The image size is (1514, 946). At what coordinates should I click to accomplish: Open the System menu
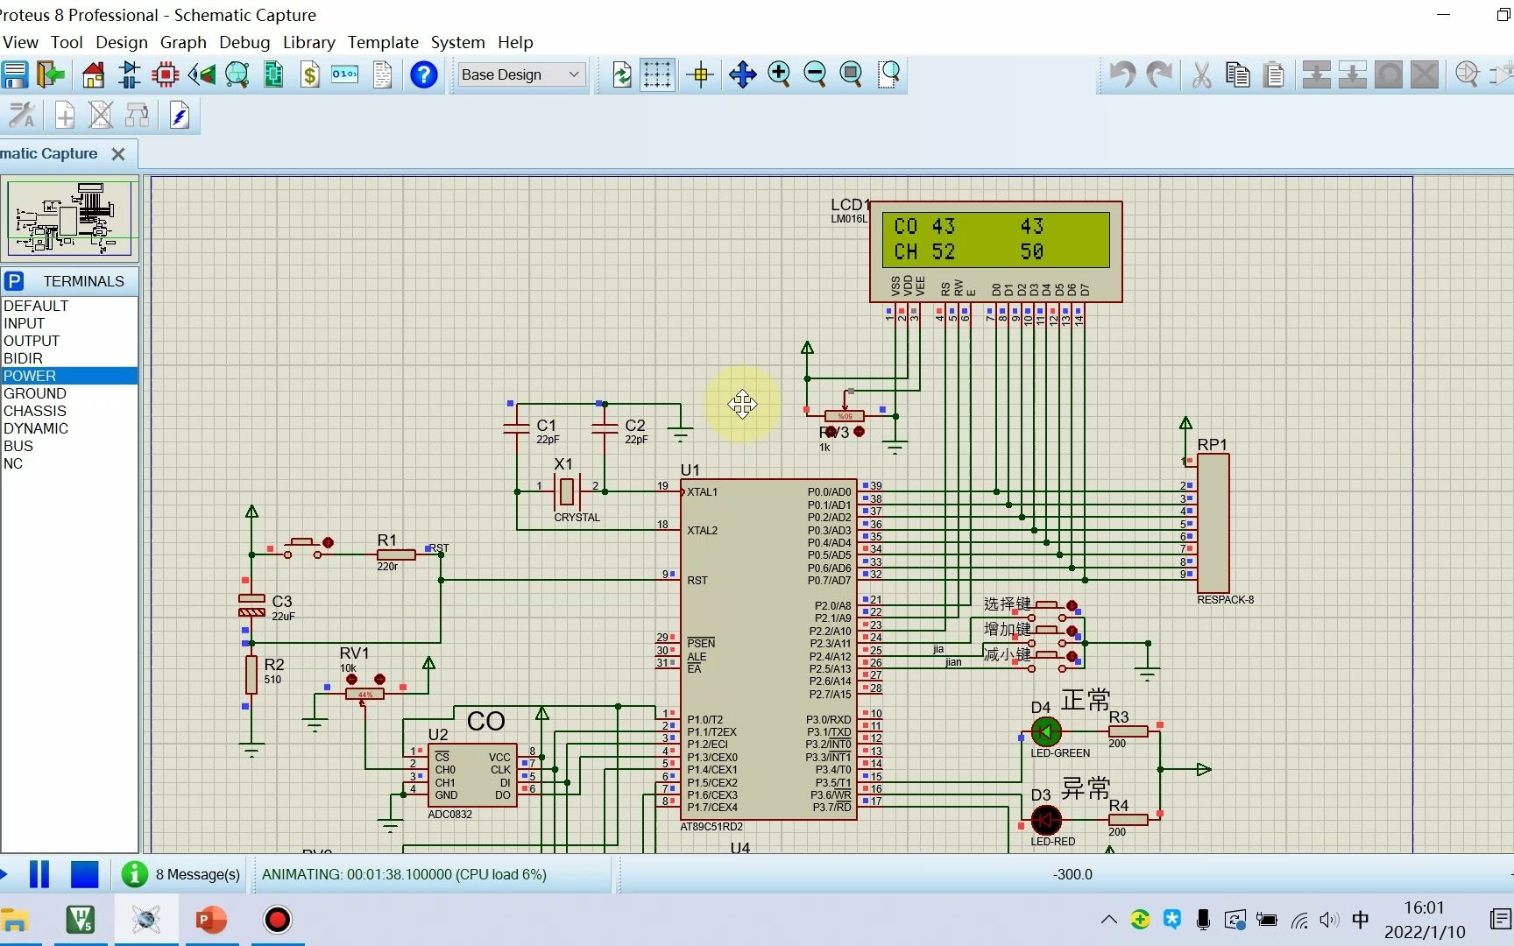(x=457, y=42)
